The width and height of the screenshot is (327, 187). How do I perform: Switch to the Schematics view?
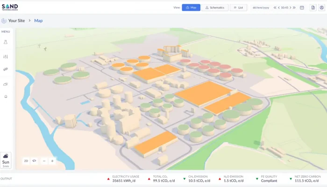[x=215, y=7]
